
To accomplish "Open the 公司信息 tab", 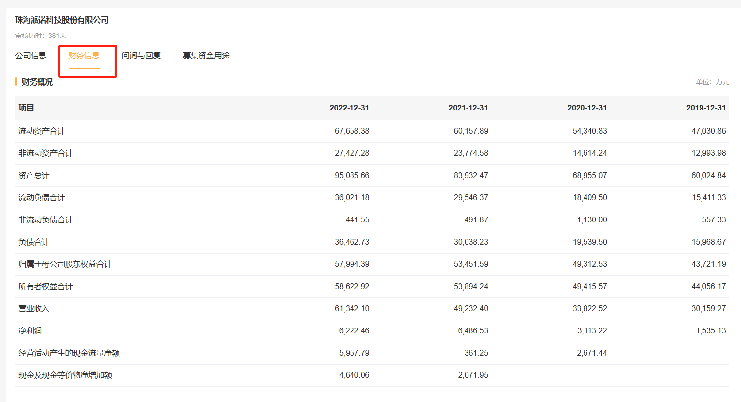I will point(31,56).
